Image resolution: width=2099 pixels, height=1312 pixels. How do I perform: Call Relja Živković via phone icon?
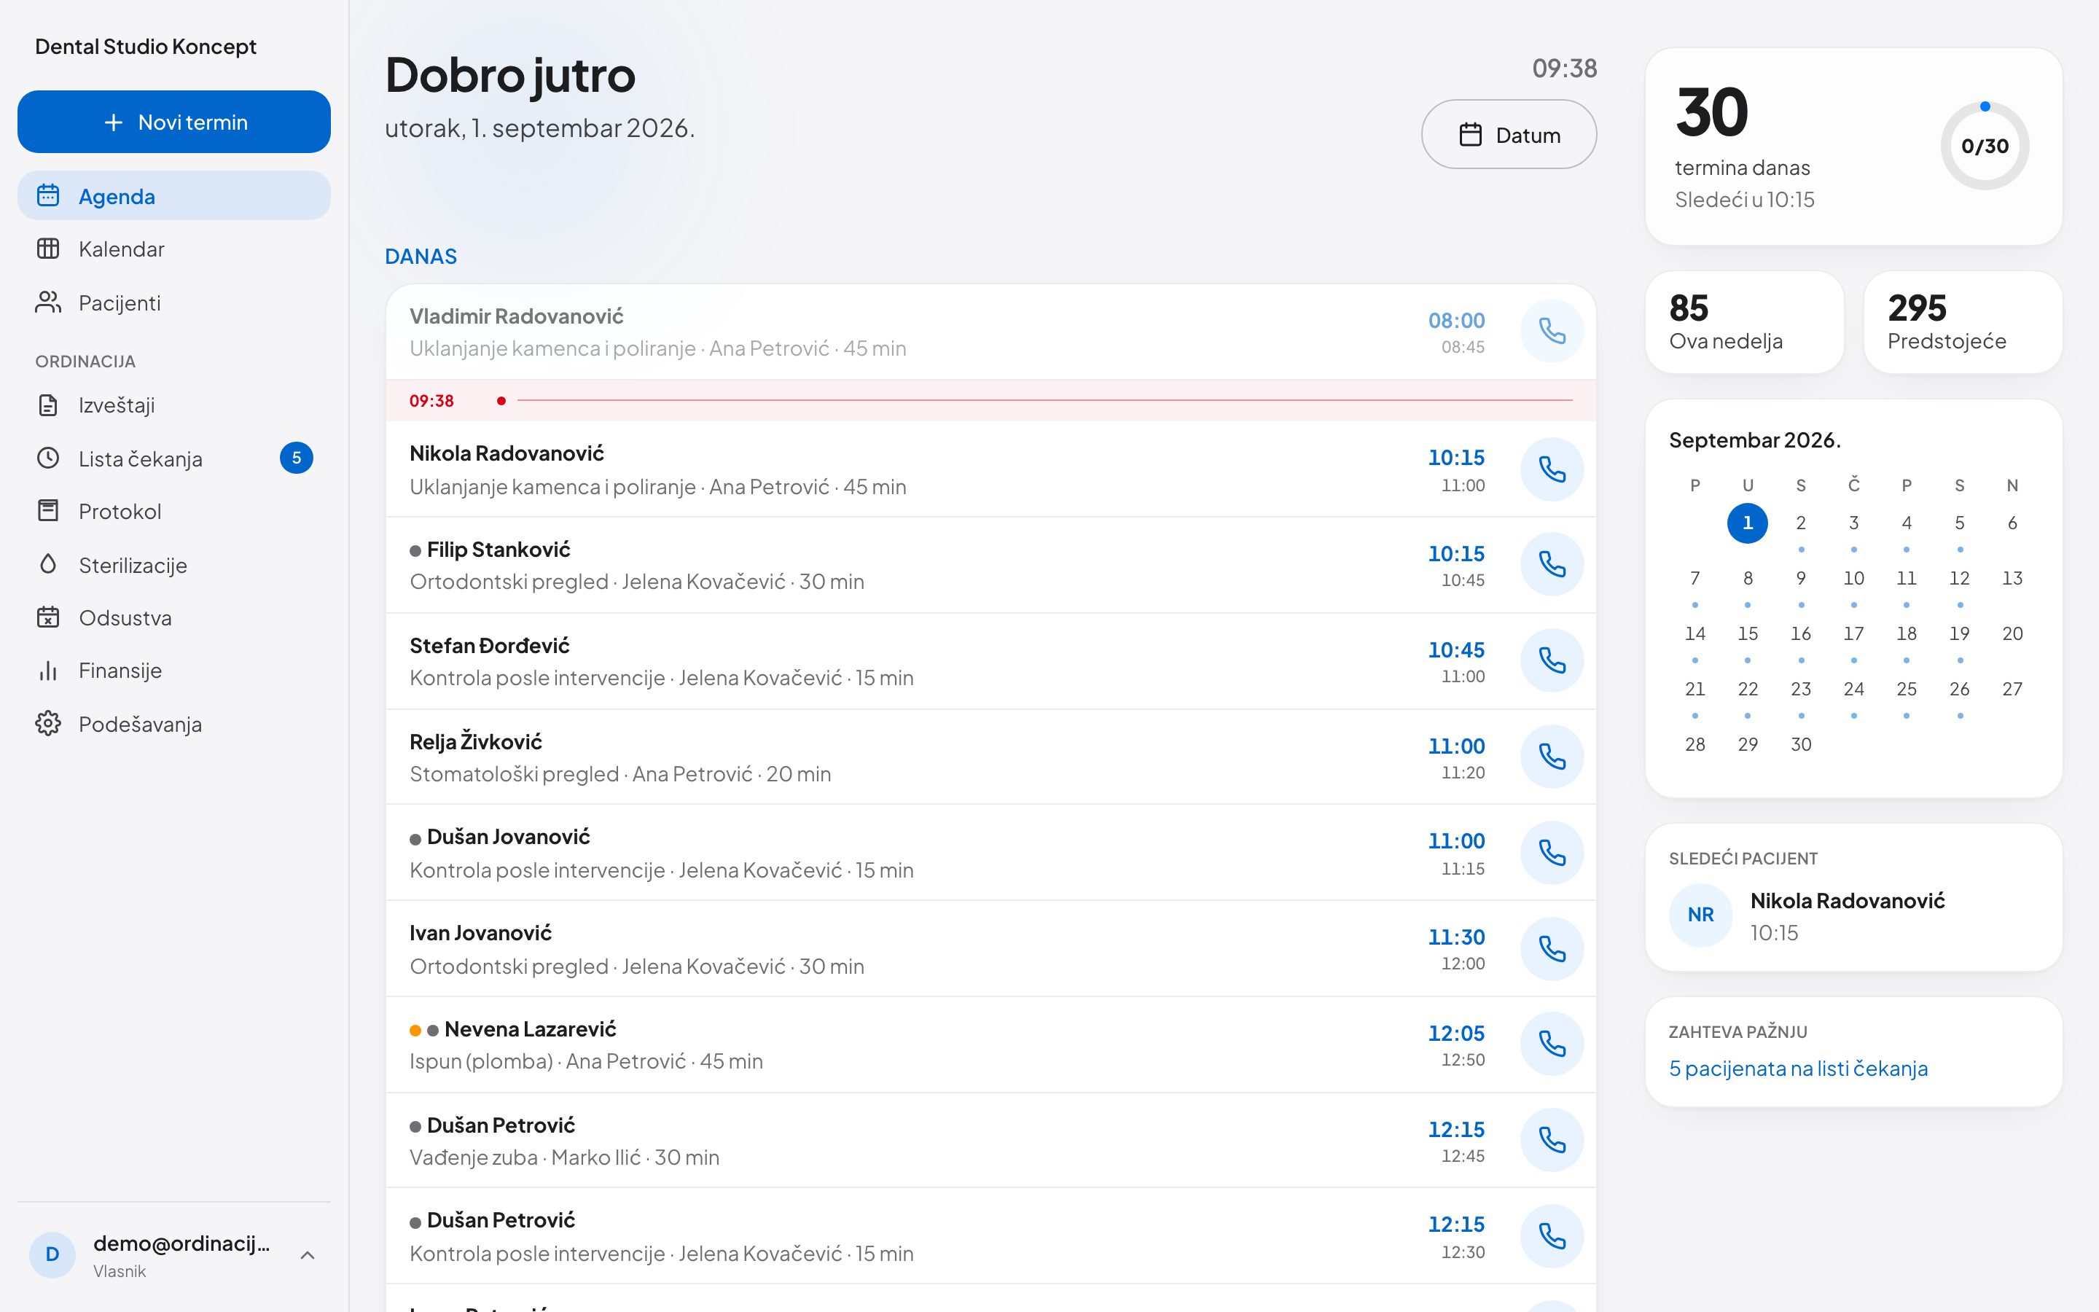pyautogui.click(x=1552, y=757)
